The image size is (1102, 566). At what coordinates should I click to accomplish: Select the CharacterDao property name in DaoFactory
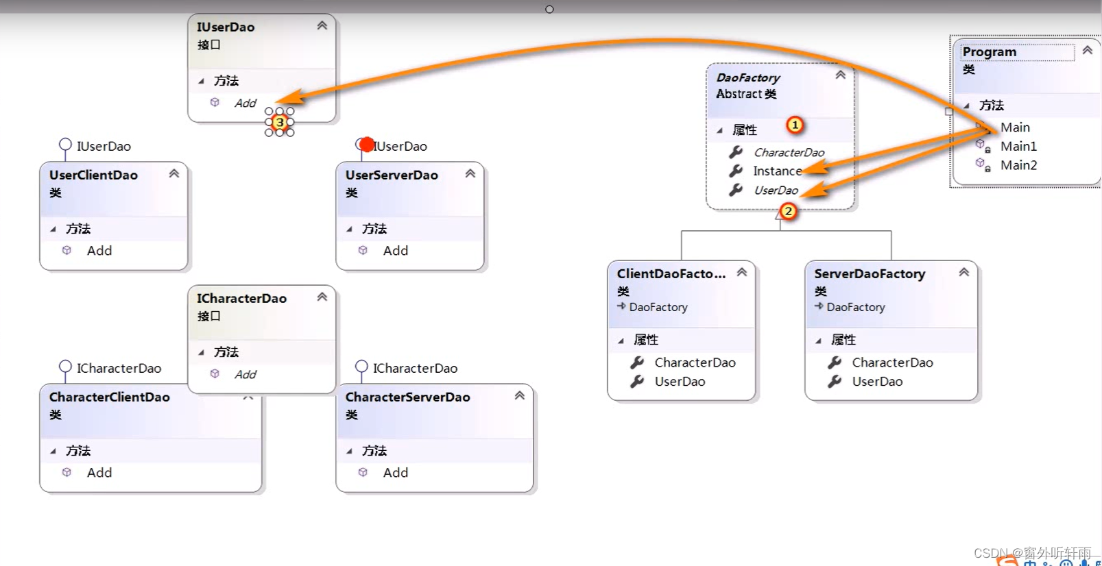tap(789, 152)
